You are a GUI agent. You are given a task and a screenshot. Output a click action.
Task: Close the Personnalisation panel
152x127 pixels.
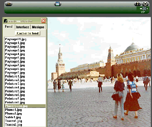click(43, 21)
